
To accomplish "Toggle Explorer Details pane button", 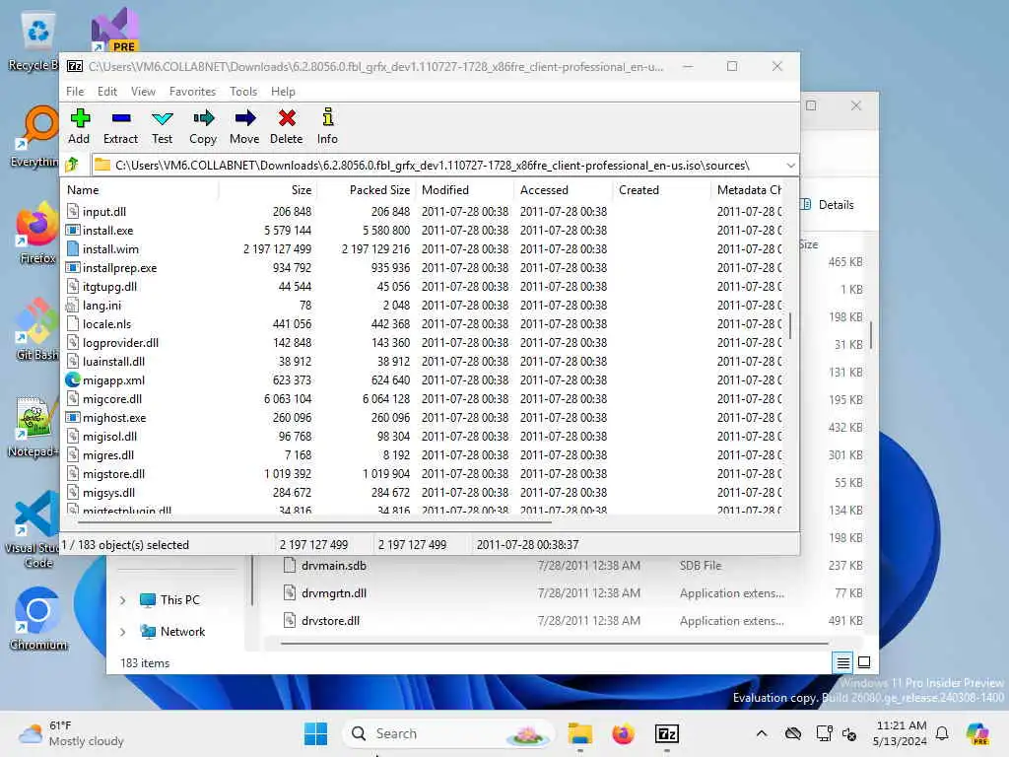I will pos(828,205).
